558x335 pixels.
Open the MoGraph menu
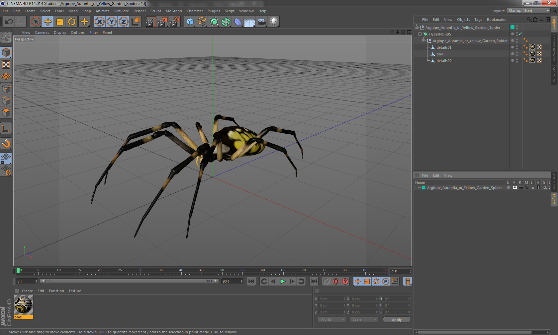tap(174, 11)
